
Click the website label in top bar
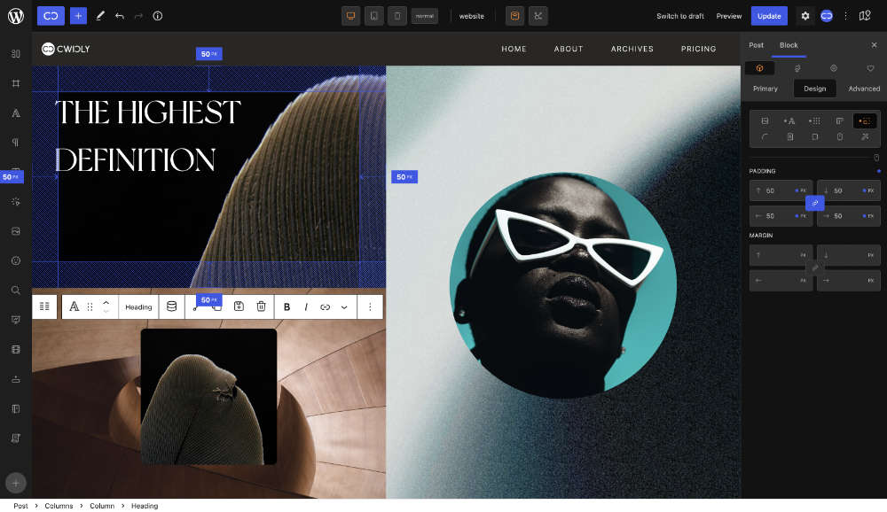point(472,16)
